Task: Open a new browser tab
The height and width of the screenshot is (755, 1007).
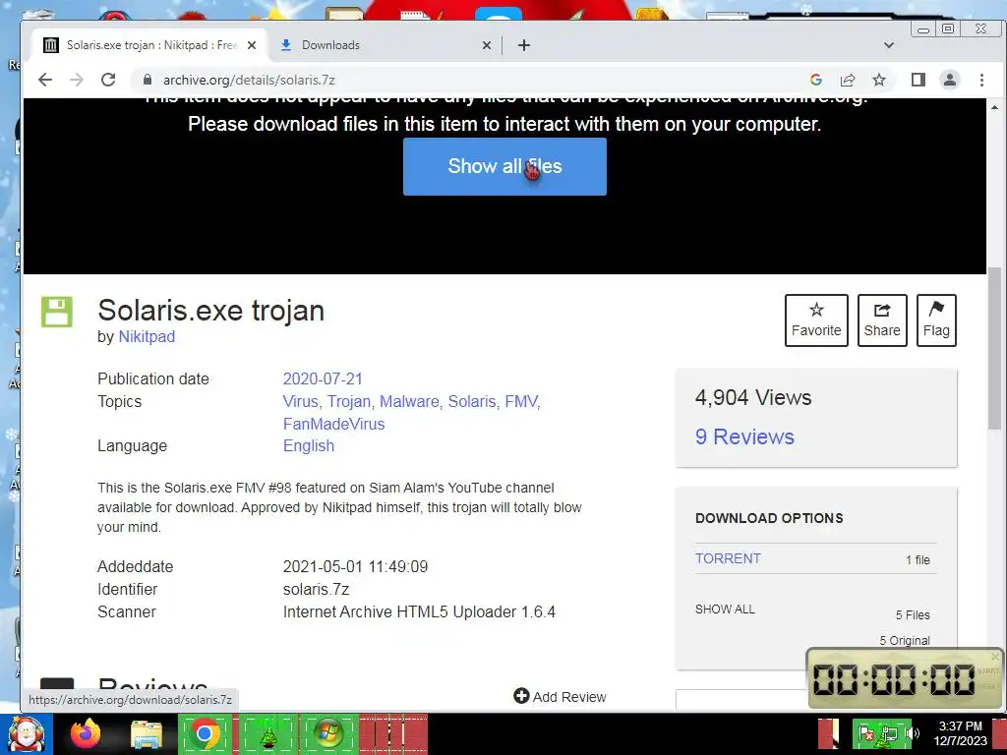Action: (x=524, y=45)
